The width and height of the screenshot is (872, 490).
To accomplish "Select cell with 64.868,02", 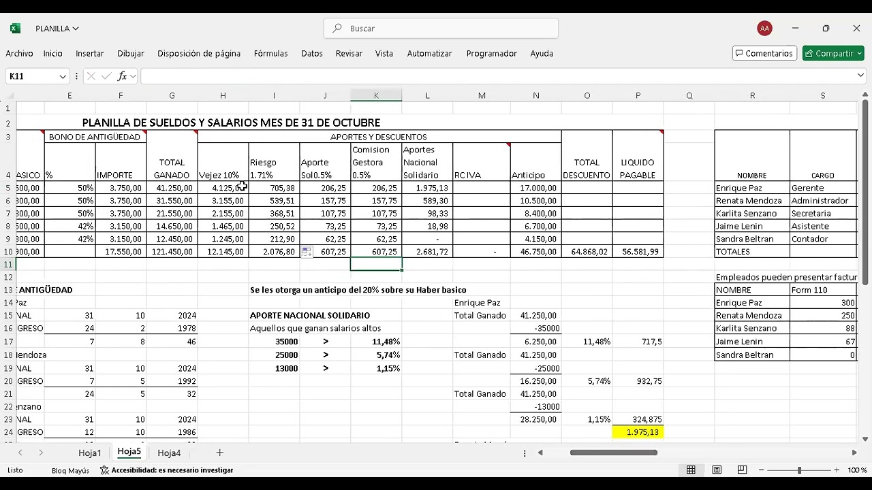I will [587, 252].
